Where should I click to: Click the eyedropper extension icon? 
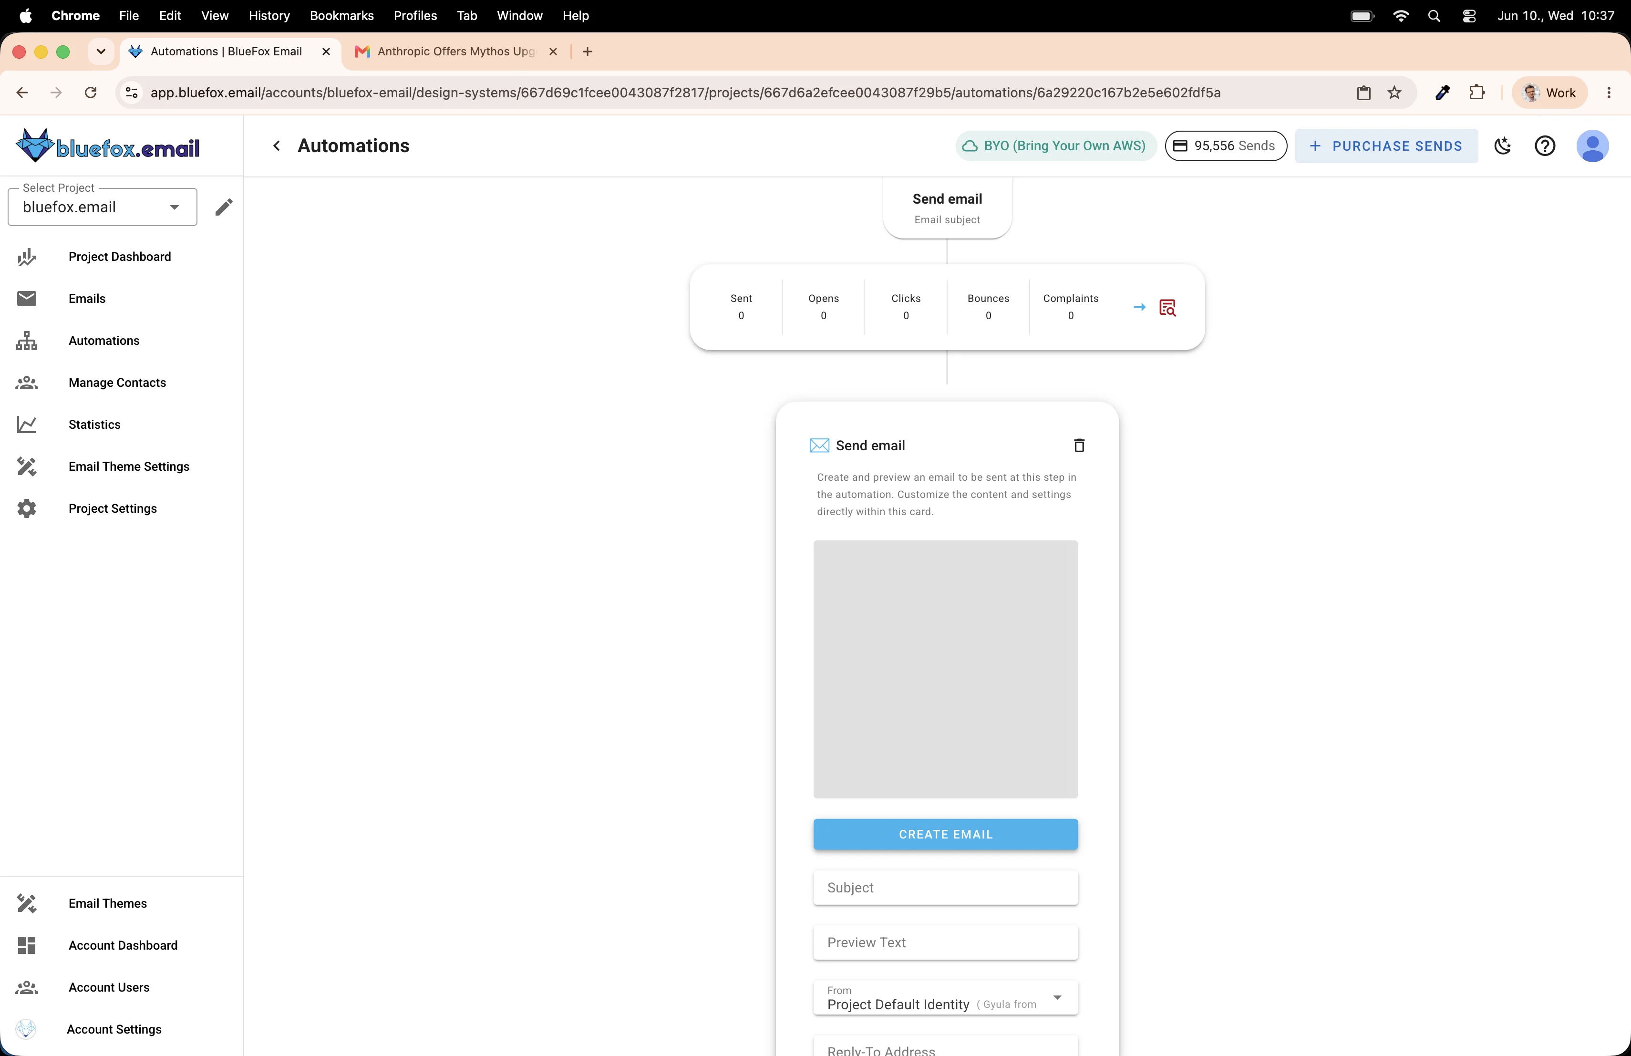click(x=1443, y=93)
